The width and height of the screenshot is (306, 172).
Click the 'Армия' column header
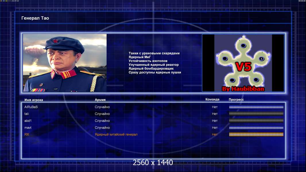click(x=100, y=100)
